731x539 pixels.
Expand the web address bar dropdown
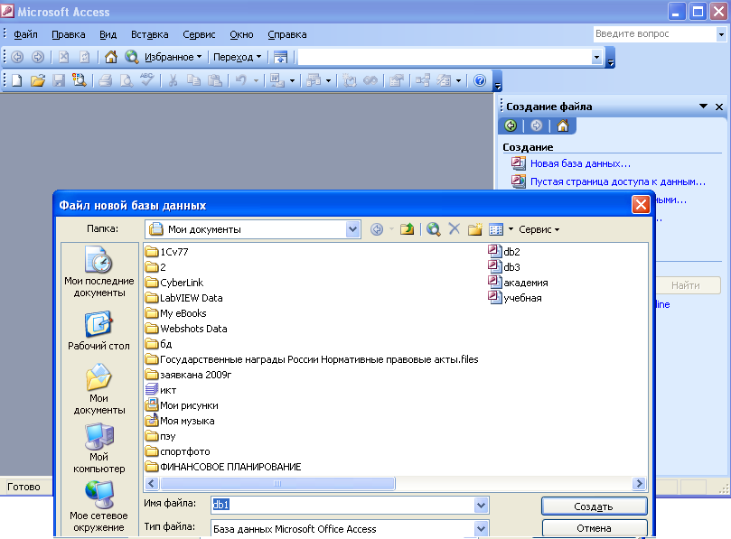click(596, 57)
